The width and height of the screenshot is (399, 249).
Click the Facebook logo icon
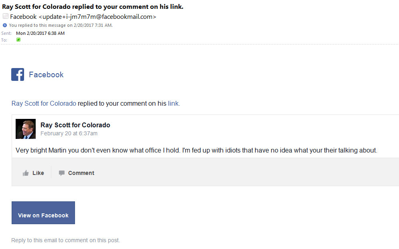coord(18,74)
